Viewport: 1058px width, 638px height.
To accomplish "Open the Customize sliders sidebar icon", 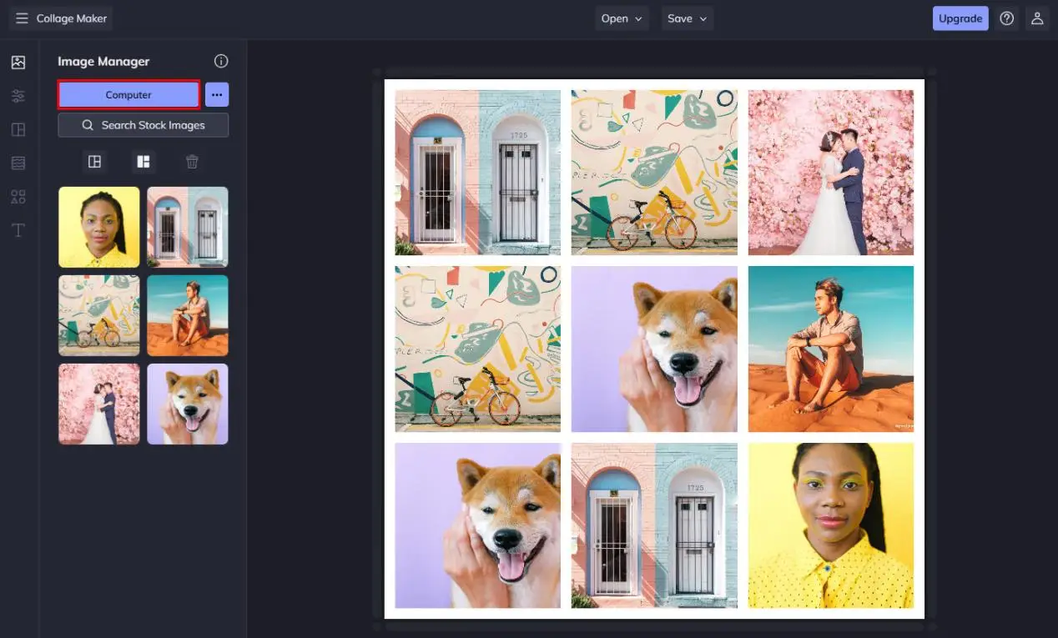I will pos(18,97).
